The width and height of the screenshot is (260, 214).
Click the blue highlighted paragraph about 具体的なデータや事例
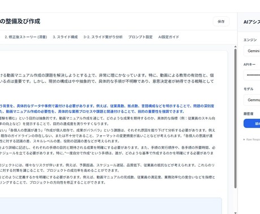point(107,109)
